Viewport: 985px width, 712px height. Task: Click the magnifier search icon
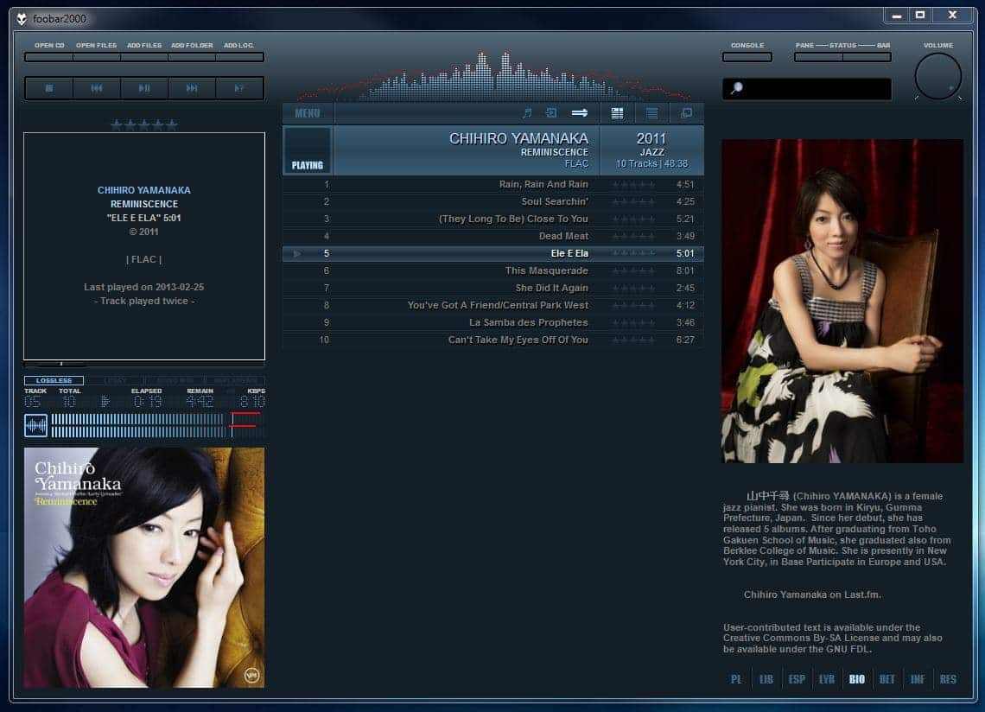(736, 88)
